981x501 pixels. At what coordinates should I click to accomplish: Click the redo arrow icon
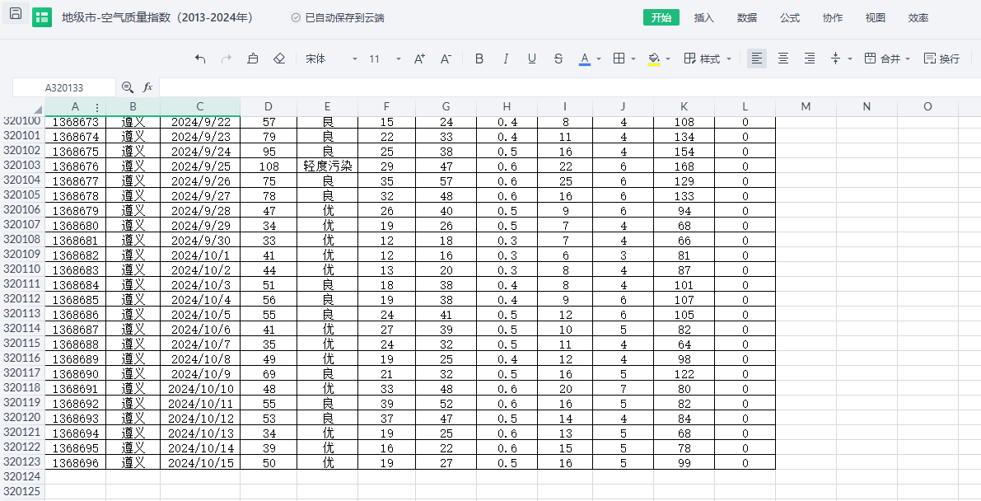coord(227,59)
